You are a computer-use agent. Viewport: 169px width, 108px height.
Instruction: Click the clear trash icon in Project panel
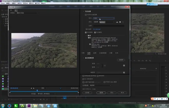[47, 100]
